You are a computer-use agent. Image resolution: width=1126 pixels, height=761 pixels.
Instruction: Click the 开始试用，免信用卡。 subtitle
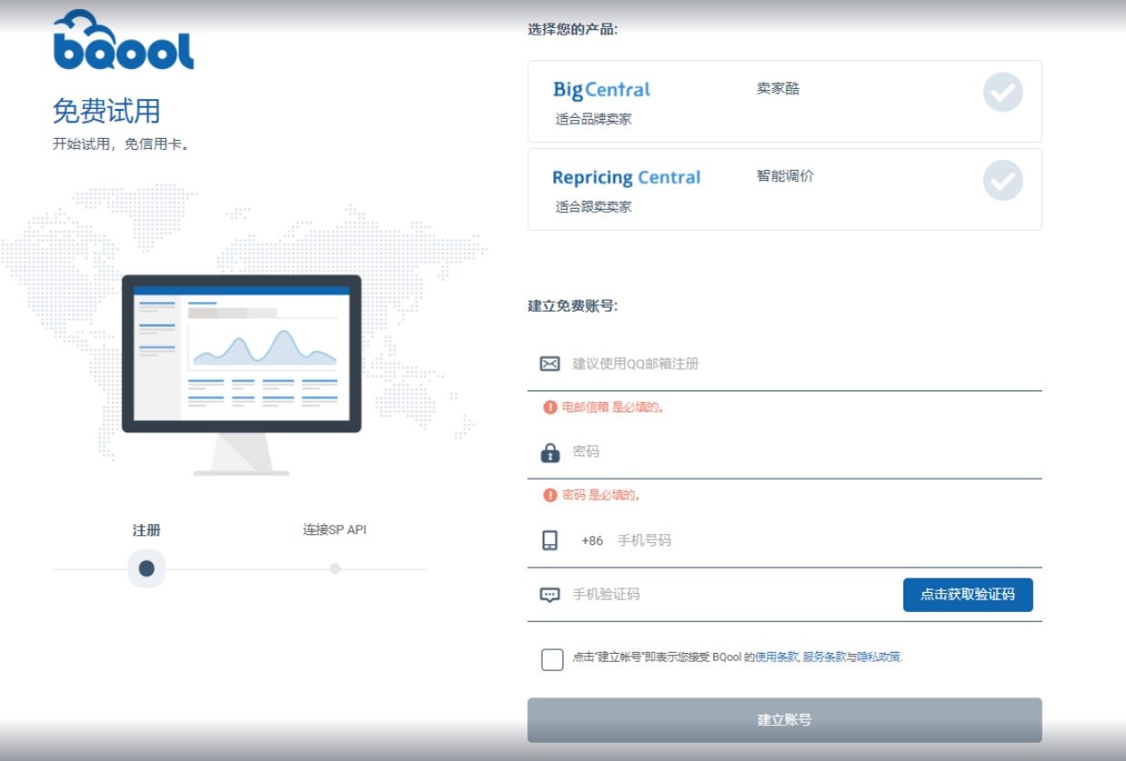tap(123, 143)
